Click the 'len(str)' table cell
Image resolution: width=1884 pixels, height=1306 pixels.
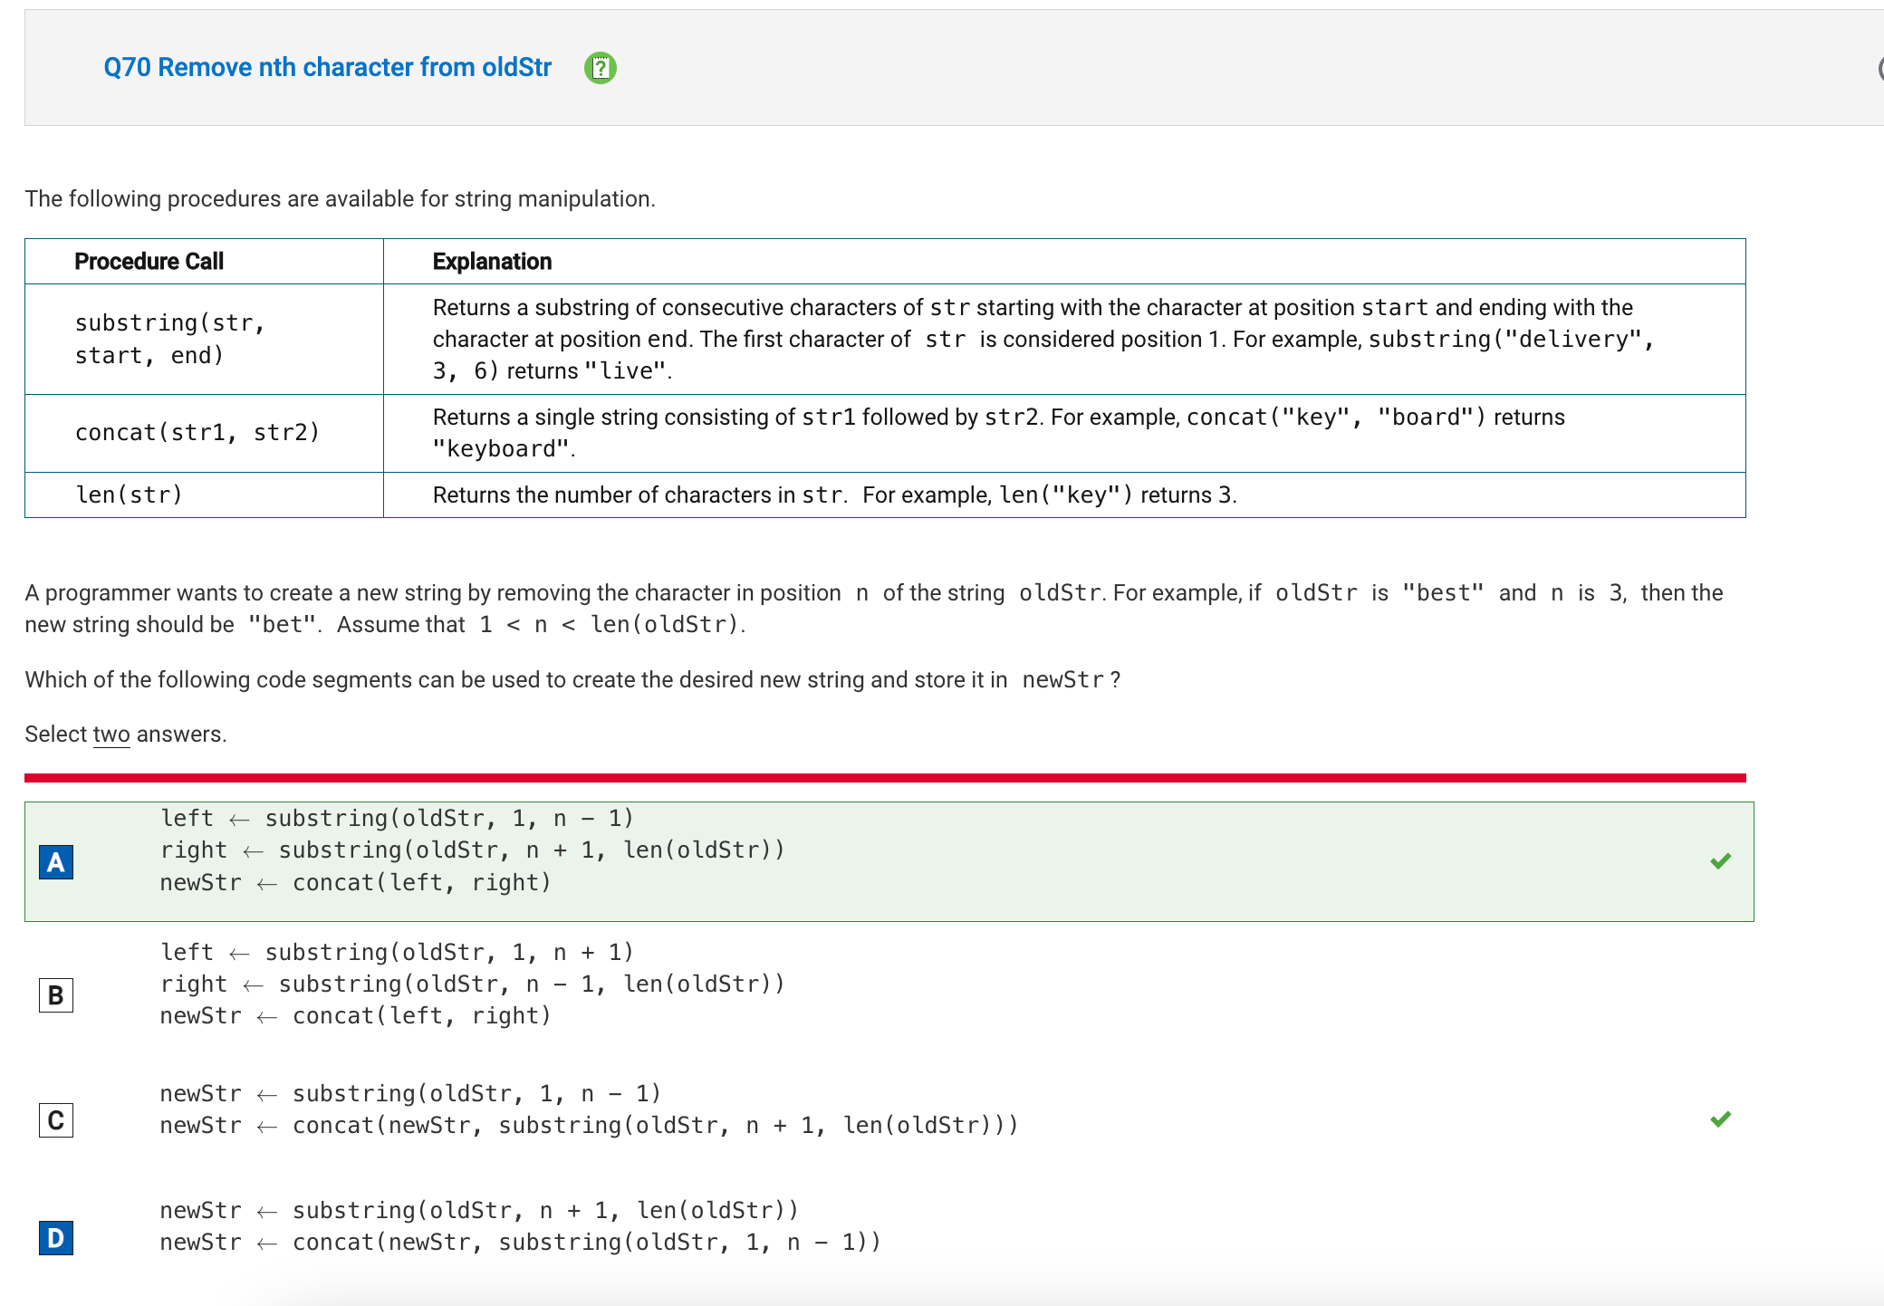[204, 495]
